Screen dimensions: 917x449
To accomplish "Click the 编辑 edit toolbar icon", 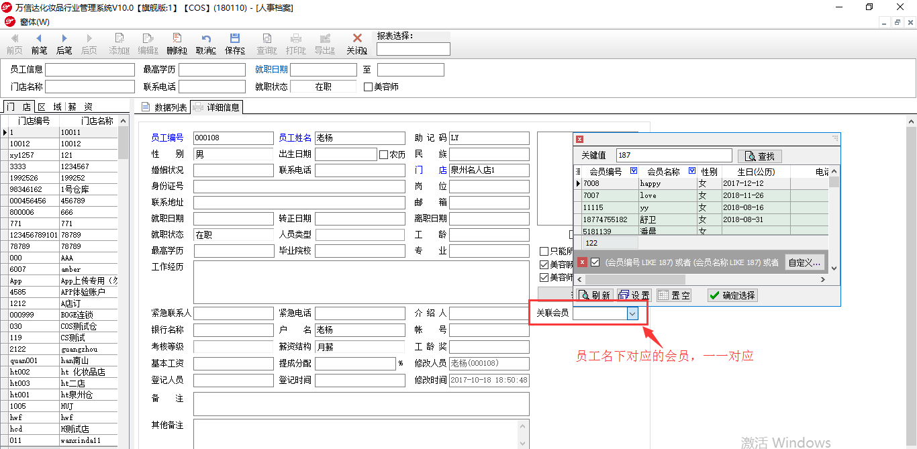I will click(x=148, y=44).
